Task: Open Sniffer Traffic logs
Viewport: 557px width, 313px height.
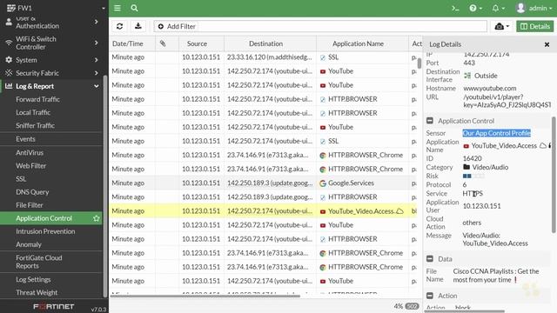Action: click(x=35, y=125)
